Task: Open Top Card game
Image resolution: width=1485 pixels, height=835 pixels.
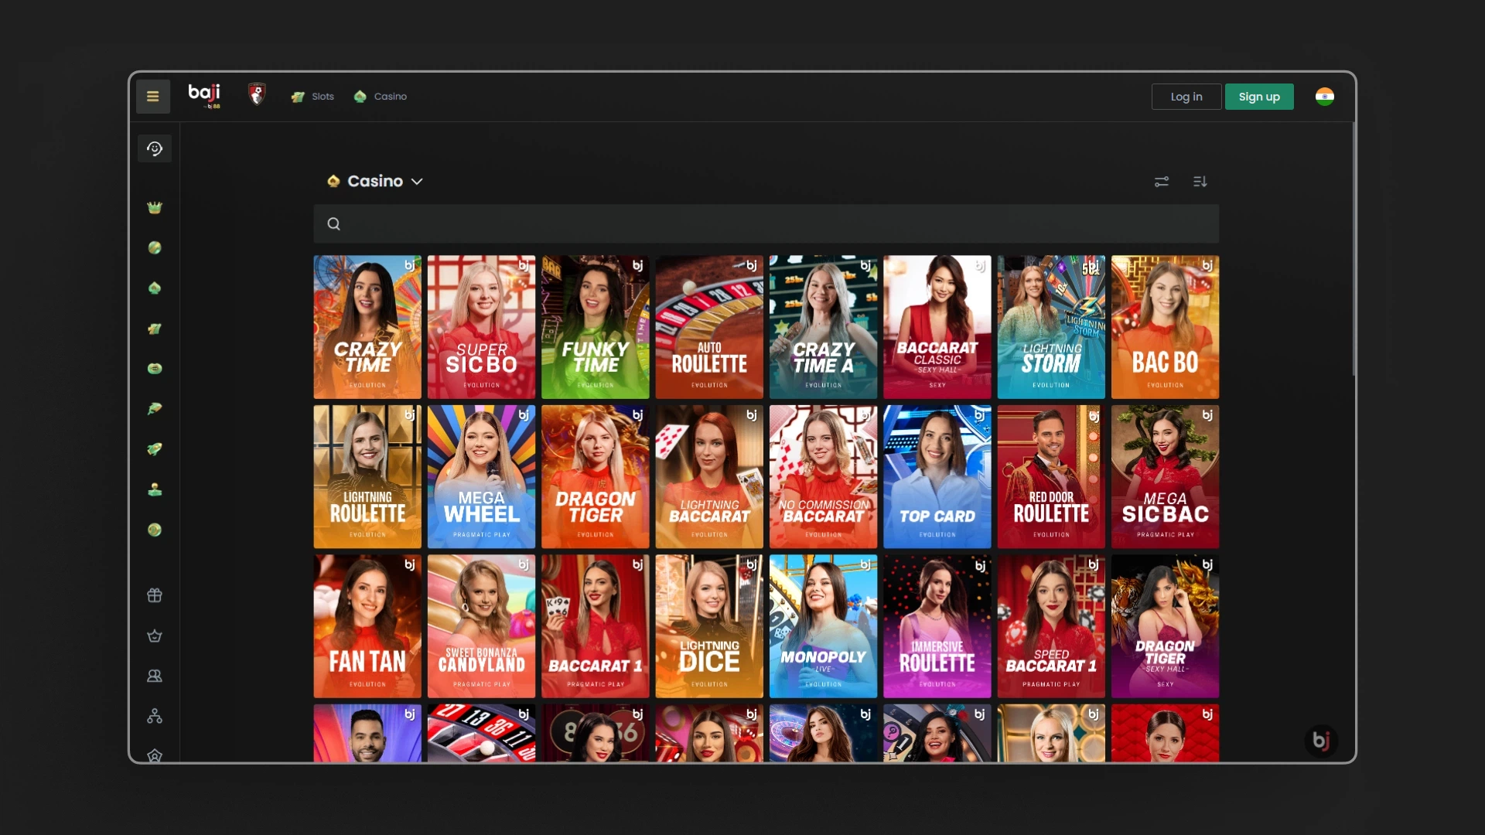Action: [x=937, y=477]
